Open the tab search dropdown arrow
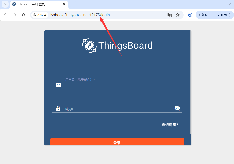 5,4
